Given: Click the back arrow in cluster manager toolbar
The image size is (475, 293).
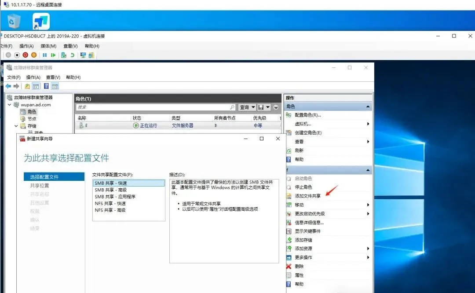Looking at the screenshot, I should click(8, 86).
